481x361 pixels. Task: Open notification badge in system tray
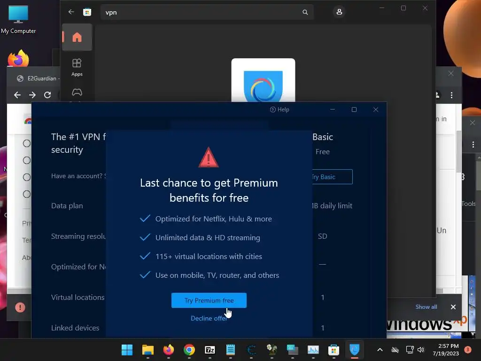coord(468,350)
